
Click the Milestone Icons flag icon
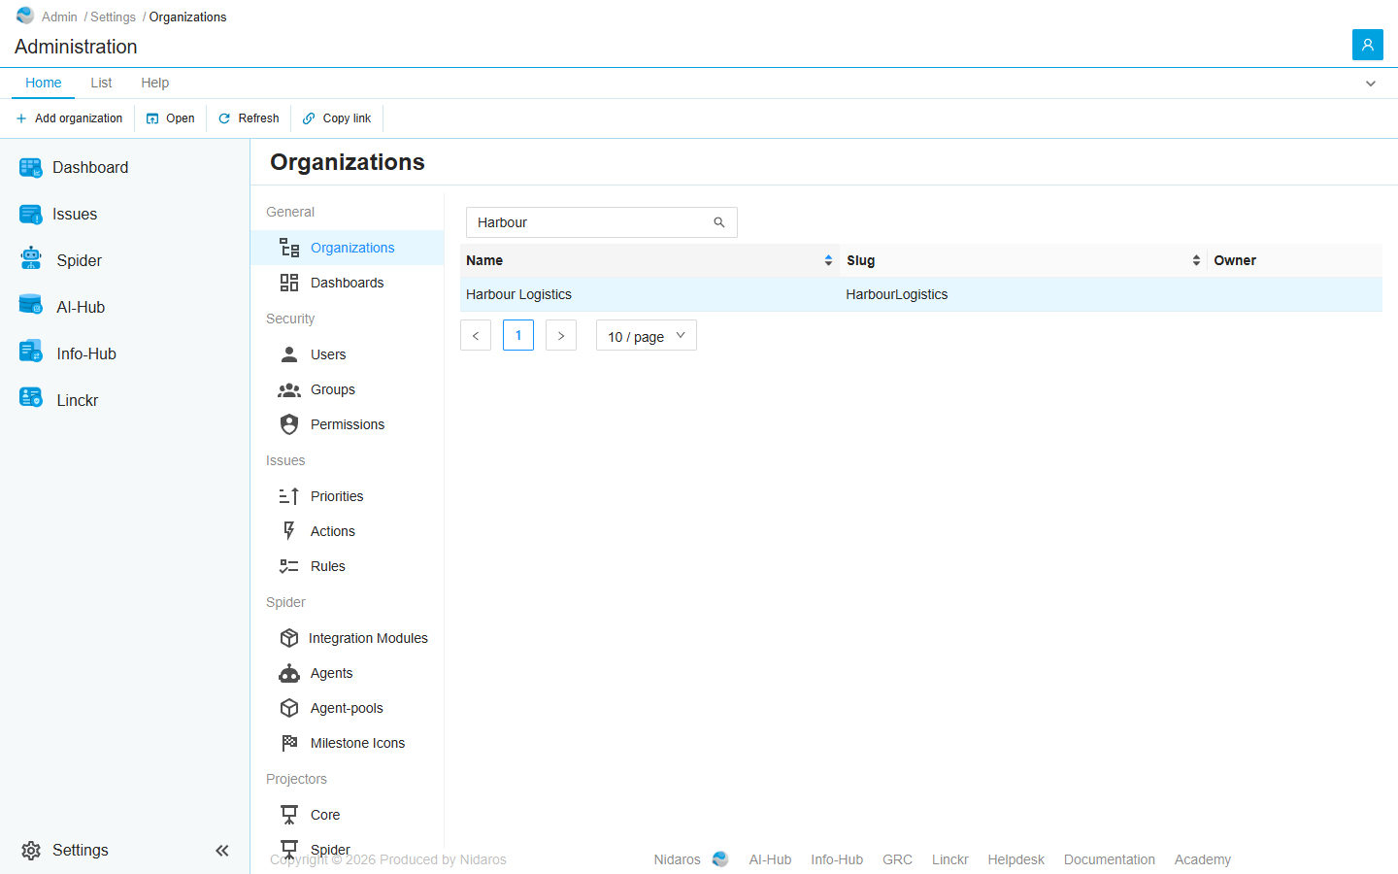289,743
